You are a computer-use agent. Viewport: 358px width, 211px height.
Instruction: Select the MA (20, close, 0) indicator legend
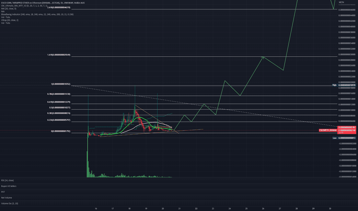point(9,9)
